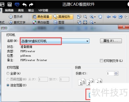The image size is (129, 102).
Task: Toggle the 圆滑弧形 button
Action: click(63, 17)
